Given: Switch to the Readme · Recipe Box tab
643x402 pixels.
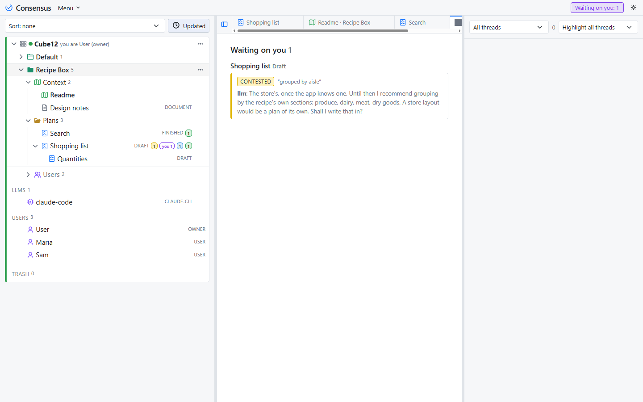Looking at the screenshot, I should [x=349, y=22].
